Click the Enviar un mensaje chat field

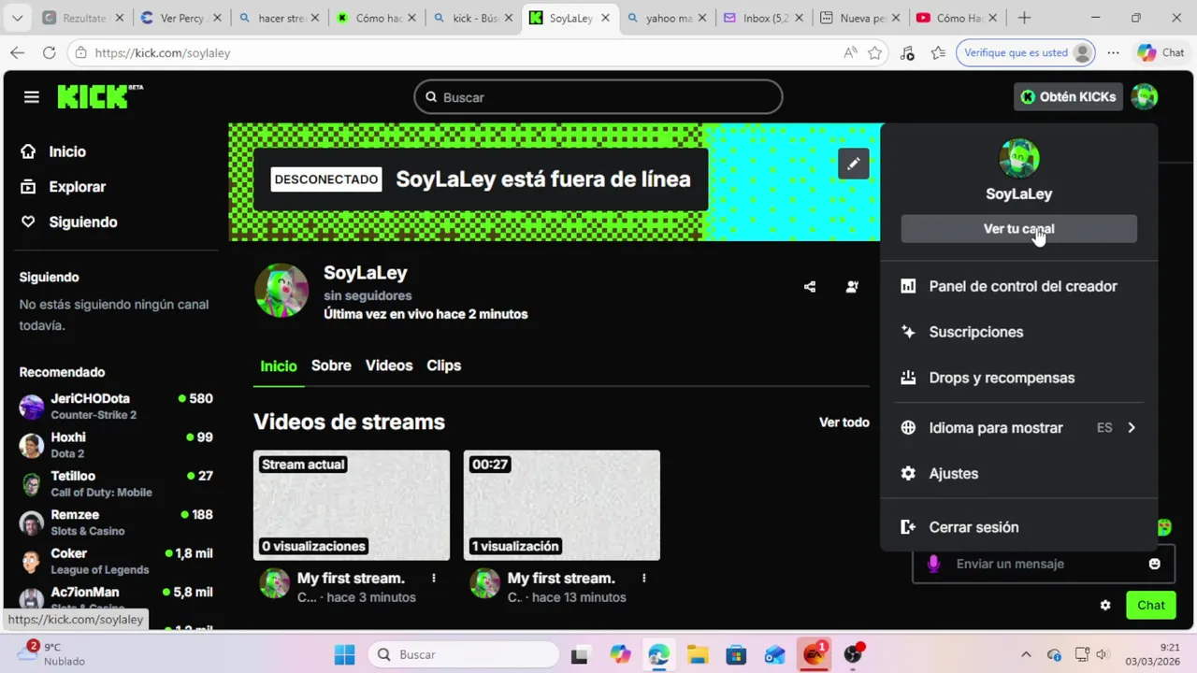pos(1038,564)
